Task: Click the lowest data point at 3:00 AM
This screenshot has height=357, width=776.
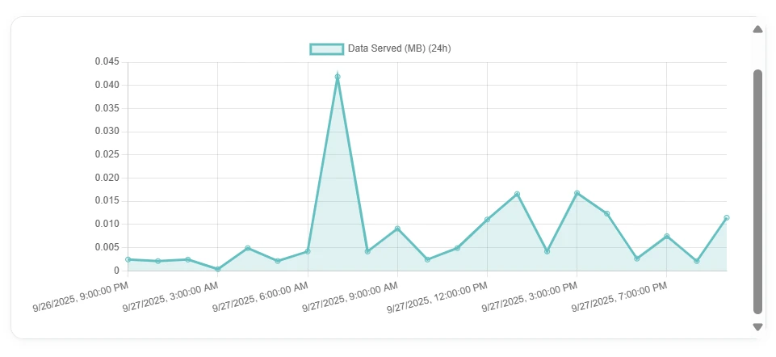Action: (x=218, y=269)
